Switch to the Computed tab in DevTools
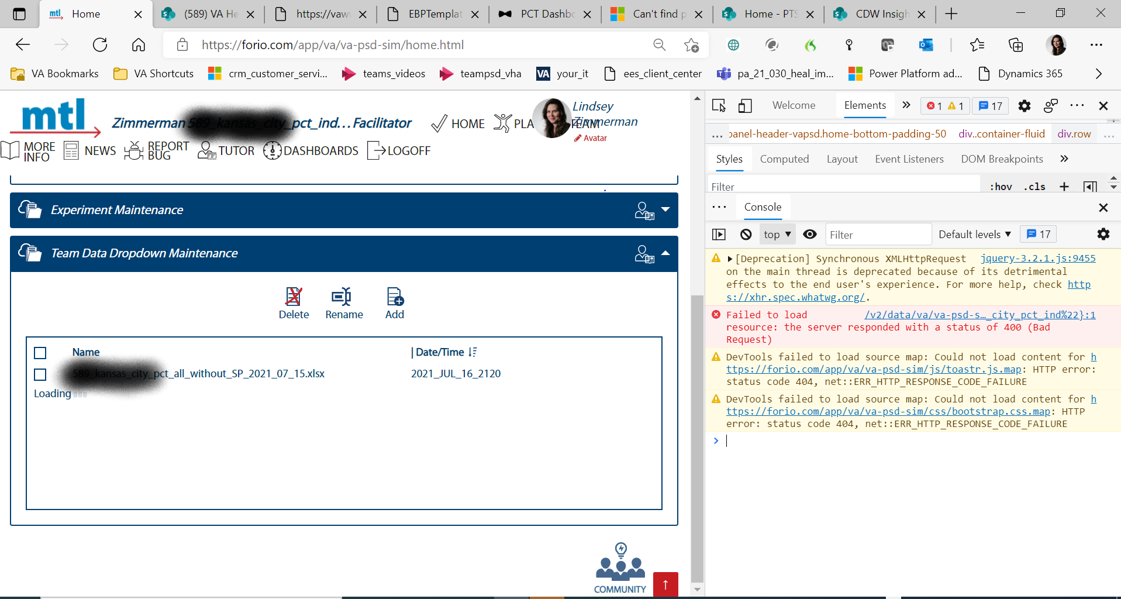 784,159
